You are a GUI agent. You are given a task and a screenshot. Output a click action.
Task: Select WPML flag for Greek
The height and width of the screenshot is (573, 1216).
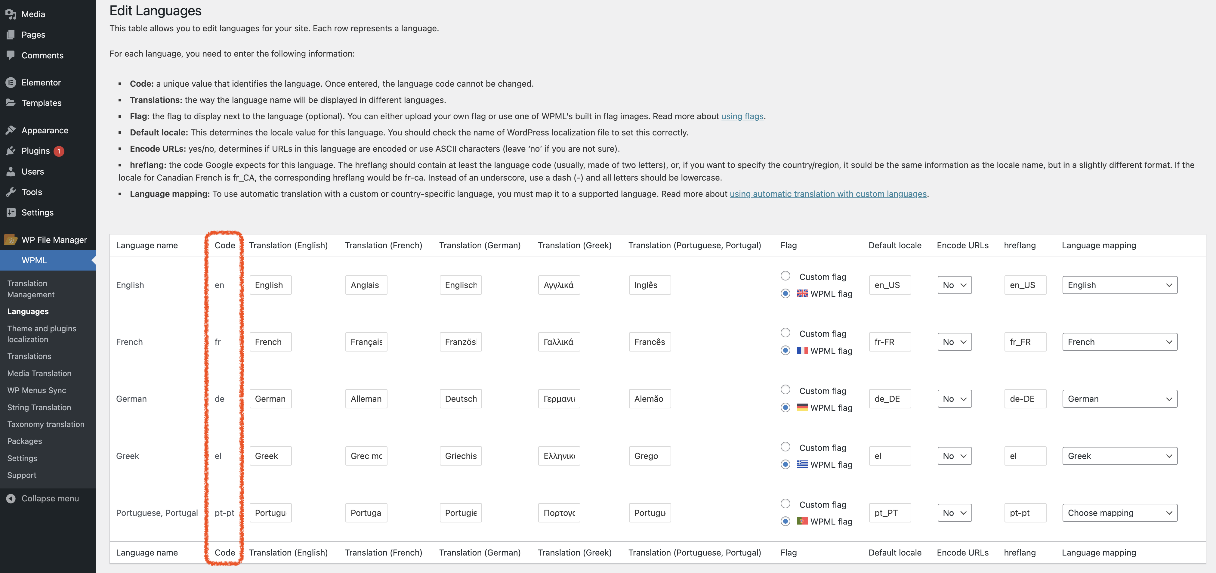tap(785, 464)
